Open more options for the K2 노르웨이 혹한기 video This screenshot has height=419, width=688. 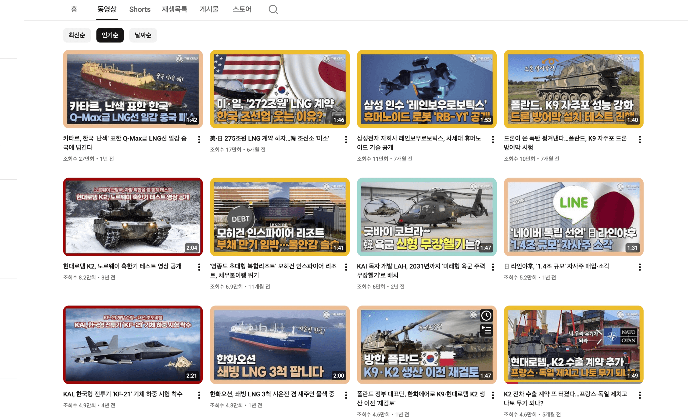(199, 267)
